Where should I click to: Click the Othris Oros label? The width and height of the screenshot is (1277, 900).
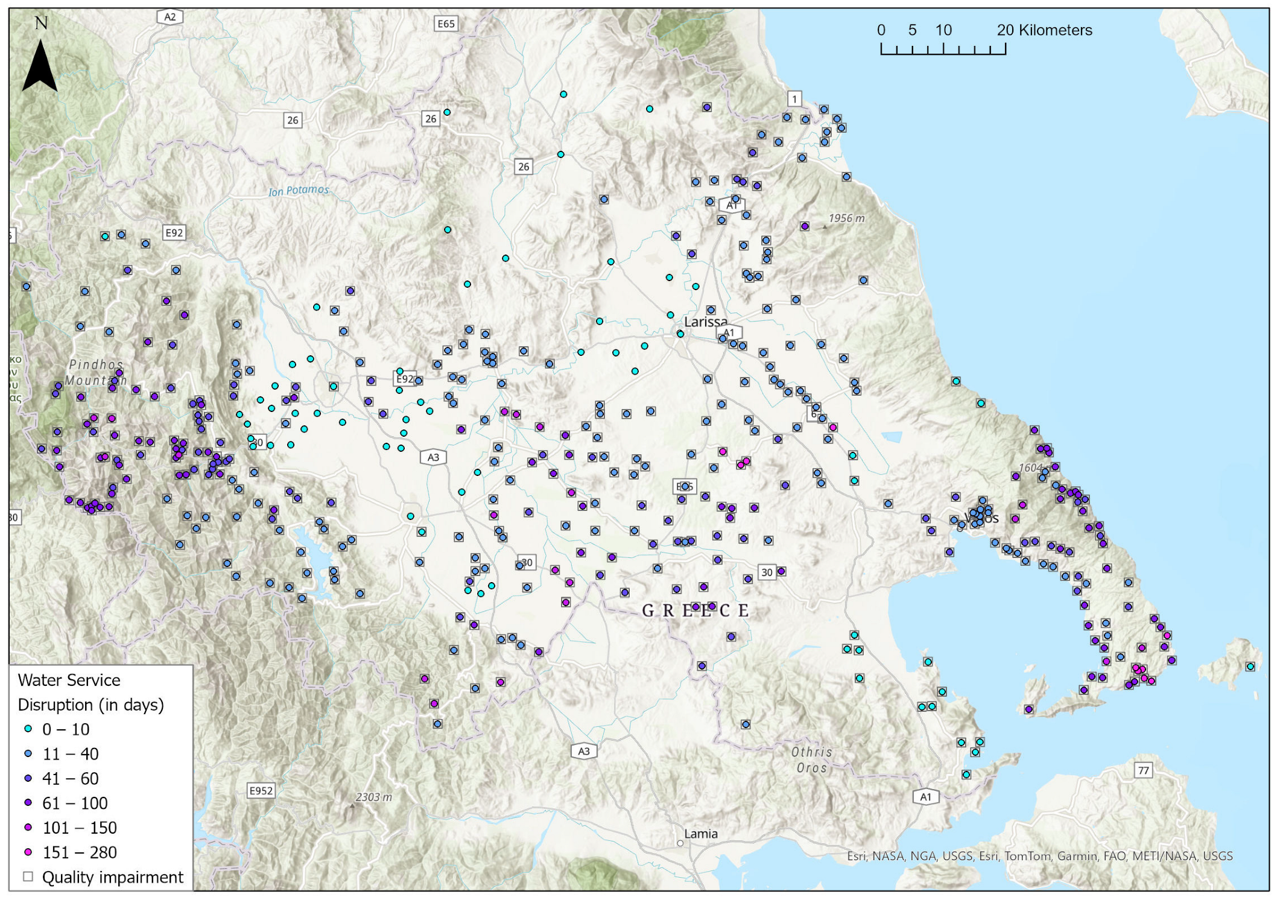(812, 760)
